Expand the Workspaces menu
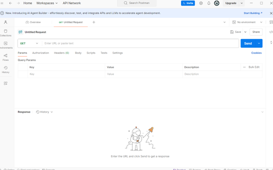 (47, 3)
